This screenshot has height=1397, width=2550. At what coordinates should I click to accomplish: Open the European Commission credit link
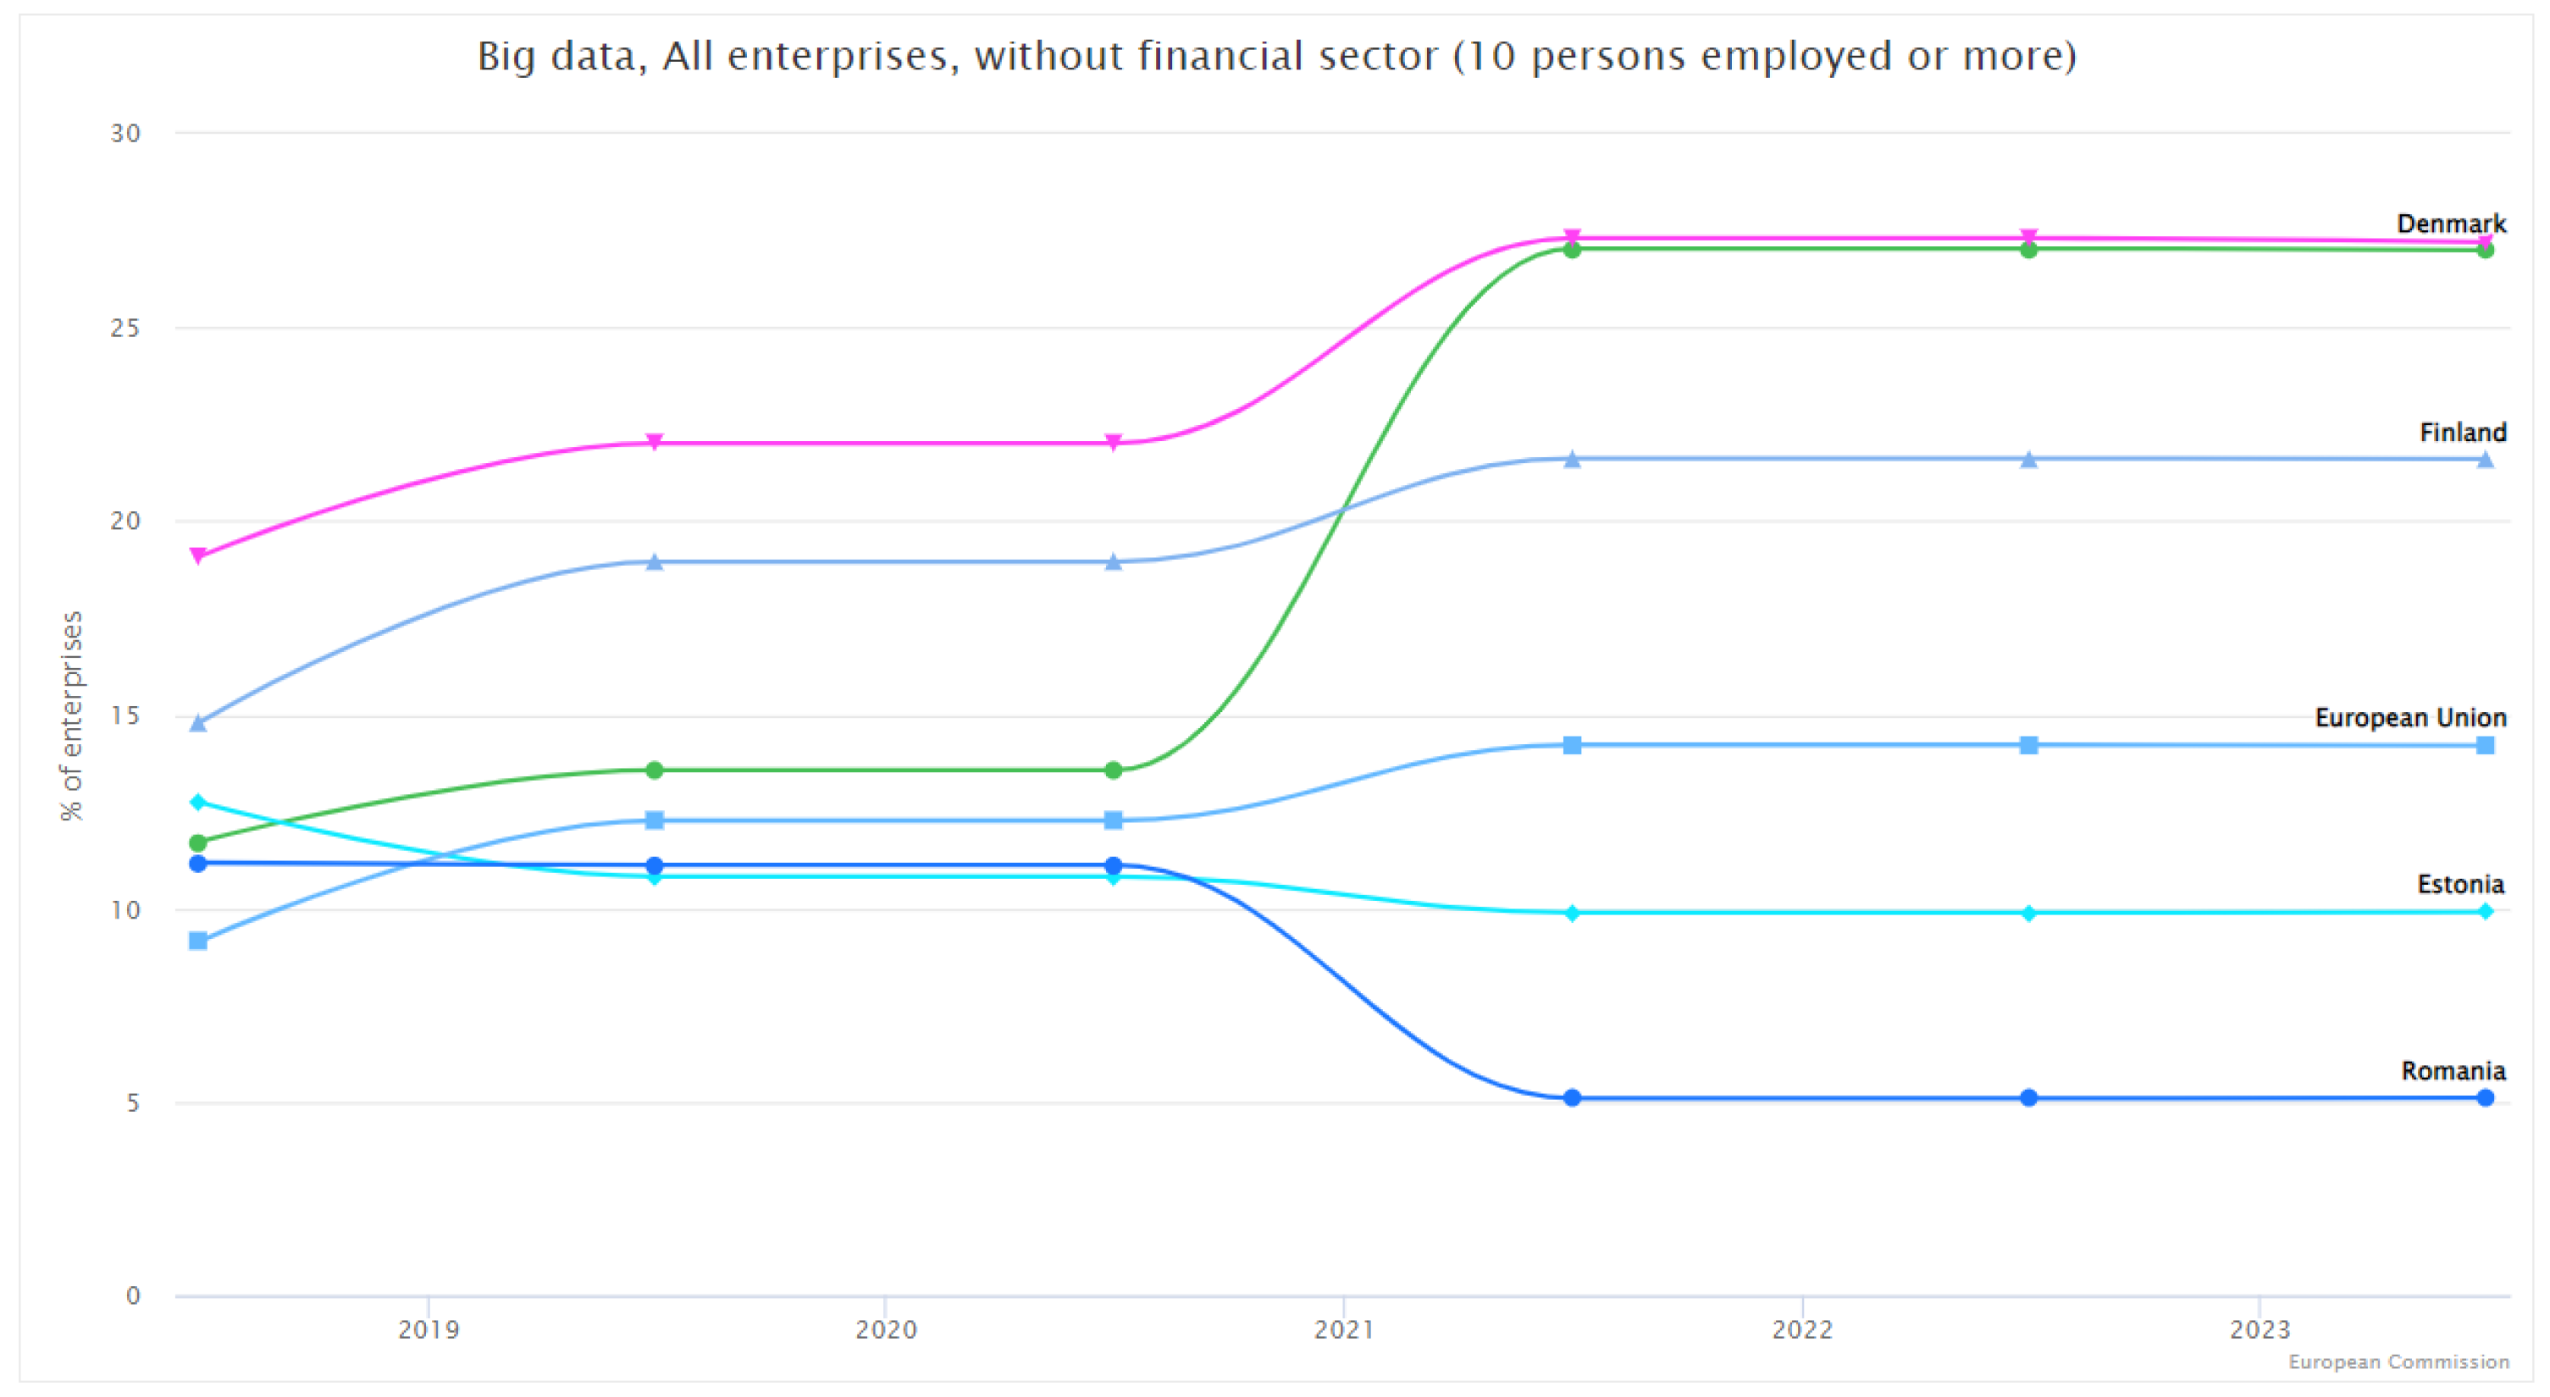(2398, 1361)
